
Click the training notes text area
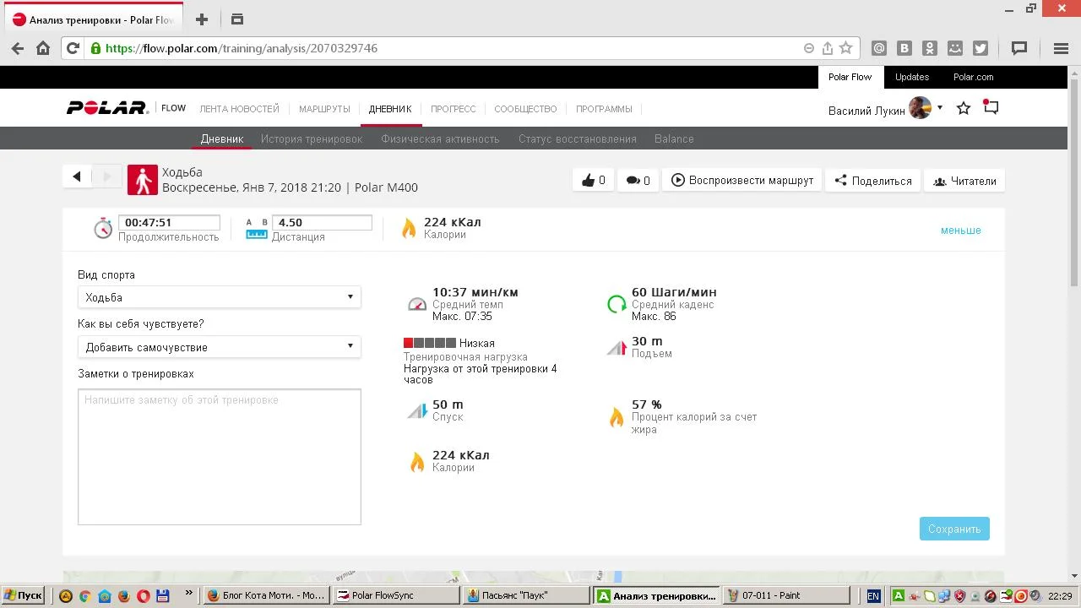[219, 456]
